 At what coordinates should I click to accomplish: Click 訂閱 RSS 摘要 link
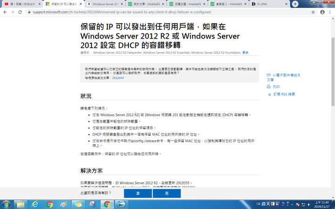click(x=284, y=94)
